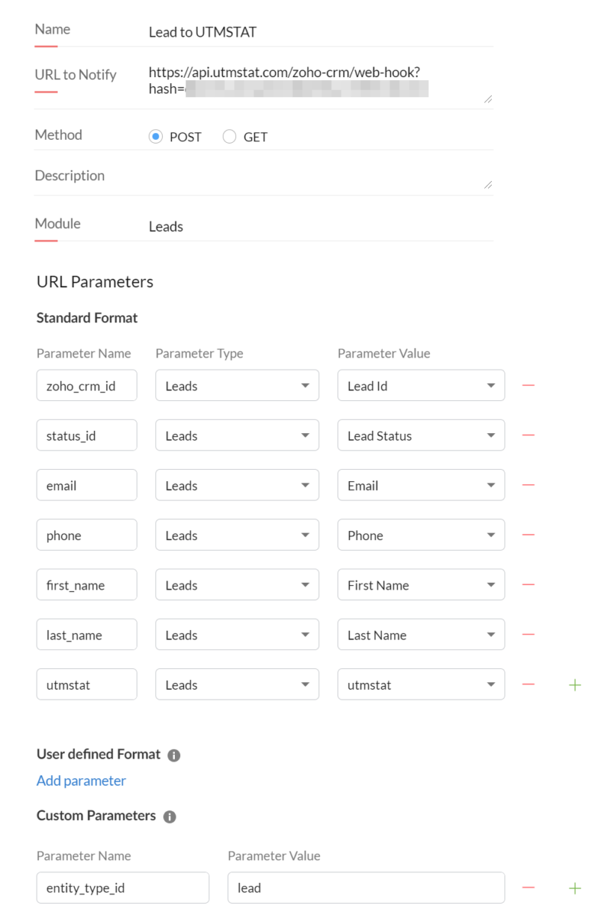The height and width of the screenshot is (912, 598).
Task: Click the URL to Notify field
Action: click(x=318, y=82)
